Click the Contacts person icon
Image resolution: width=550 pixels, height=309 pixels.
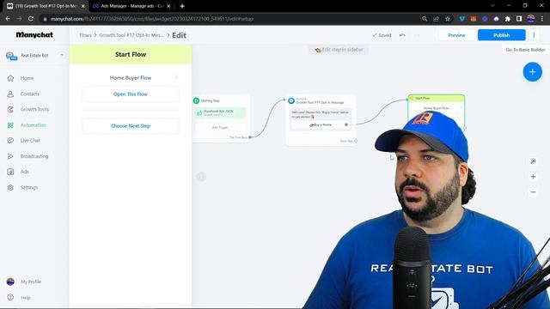10,94
